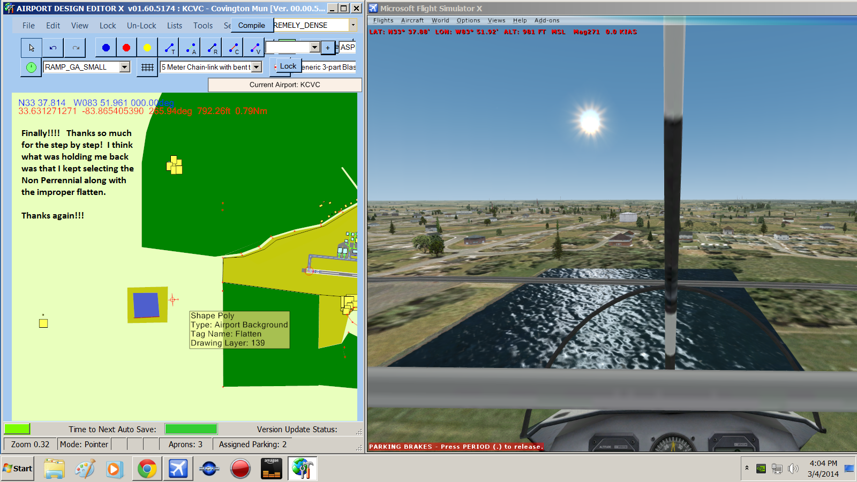The width and height of the screenshot is (857, 482).
Task: Click the Undo arrow icon
Action: pyautogui.click(x=52, y=47)
